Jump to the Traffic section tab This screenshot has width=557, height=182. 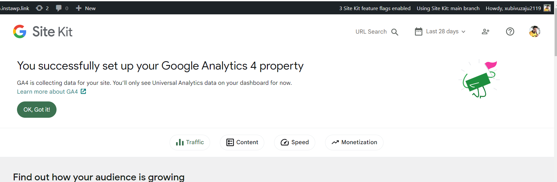[190, 142]
